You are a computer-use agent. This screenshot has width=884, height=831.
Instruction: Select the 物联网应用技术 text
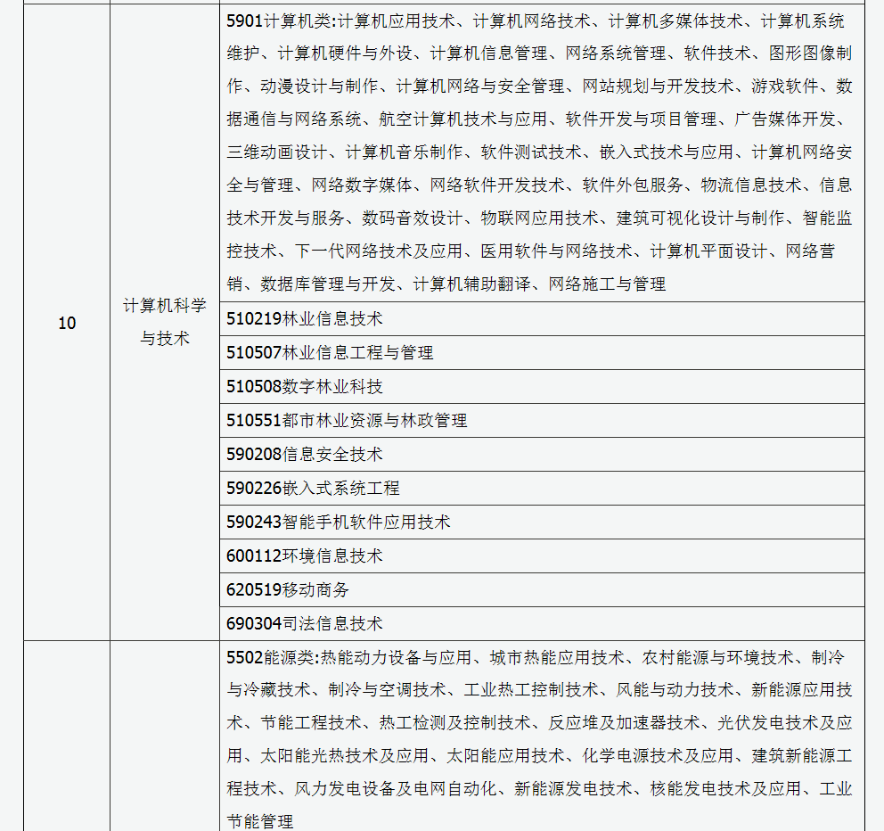[x=540, y=218]
